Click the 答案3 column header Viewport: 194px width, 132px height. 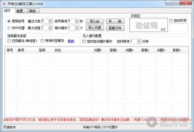(x=179, y=50)
